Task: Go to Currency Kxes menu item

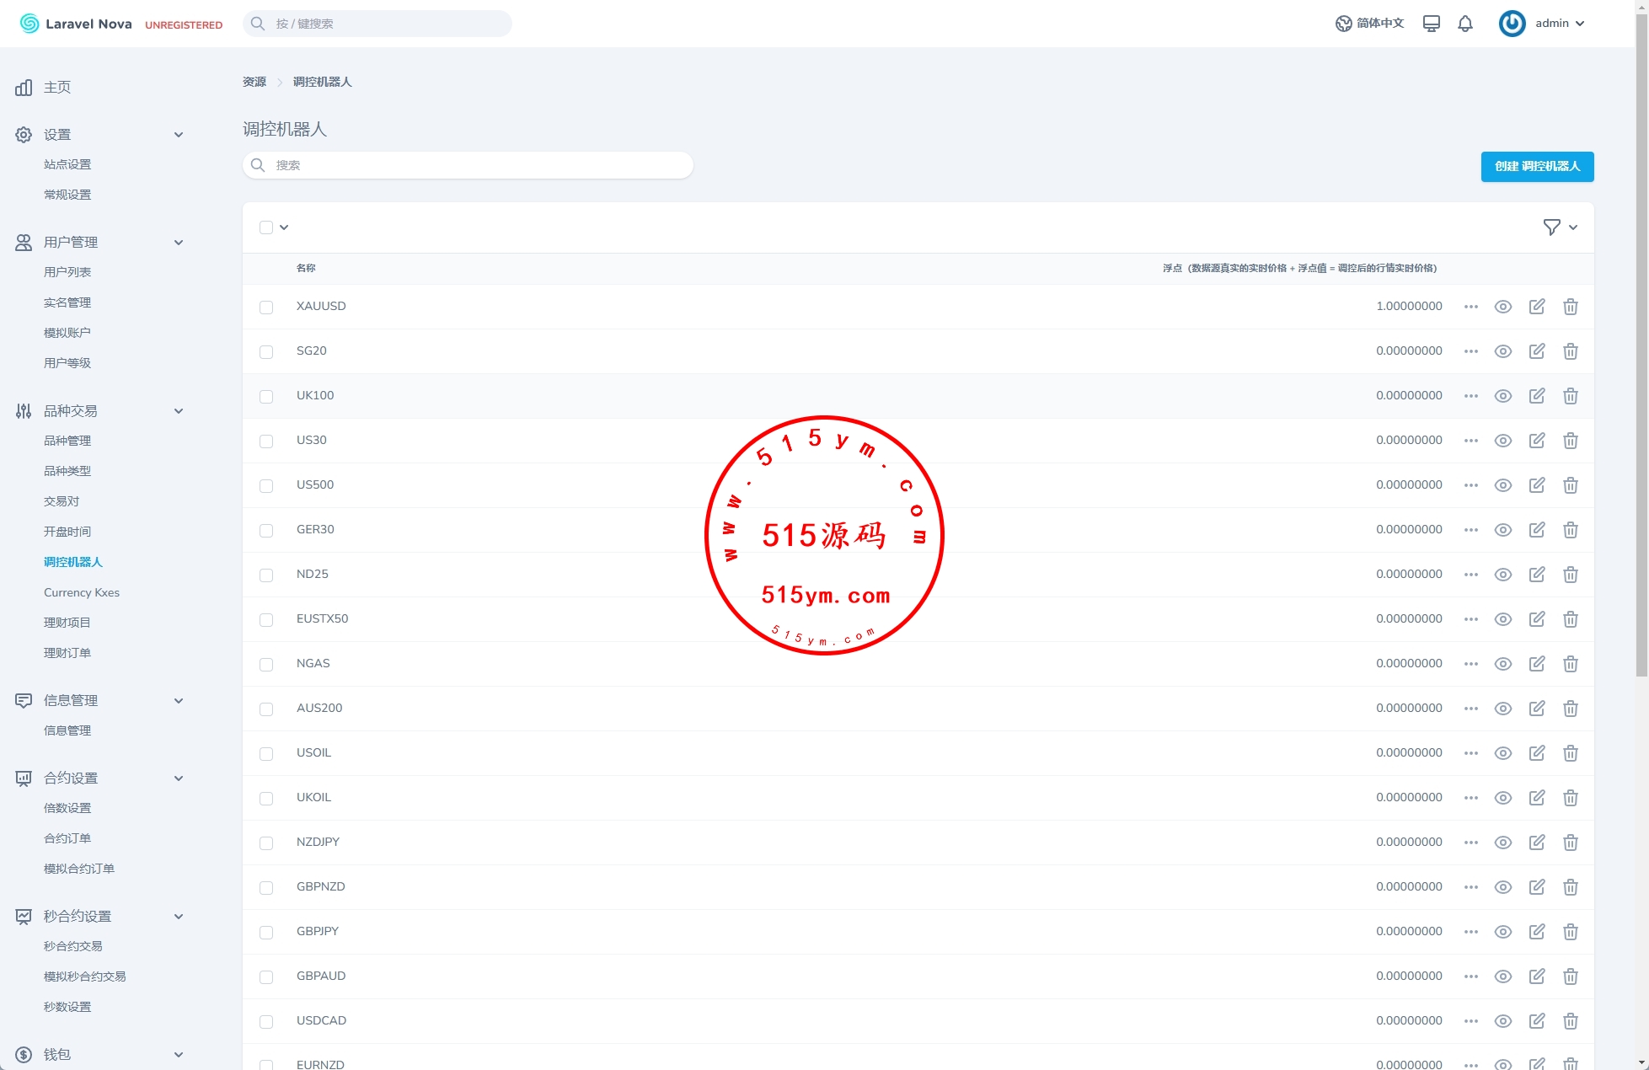Action: coord(82,592)
